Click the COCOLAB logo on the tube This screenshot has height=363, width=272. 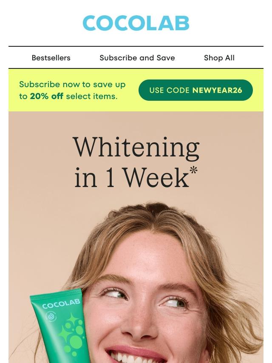click(61, 304)
